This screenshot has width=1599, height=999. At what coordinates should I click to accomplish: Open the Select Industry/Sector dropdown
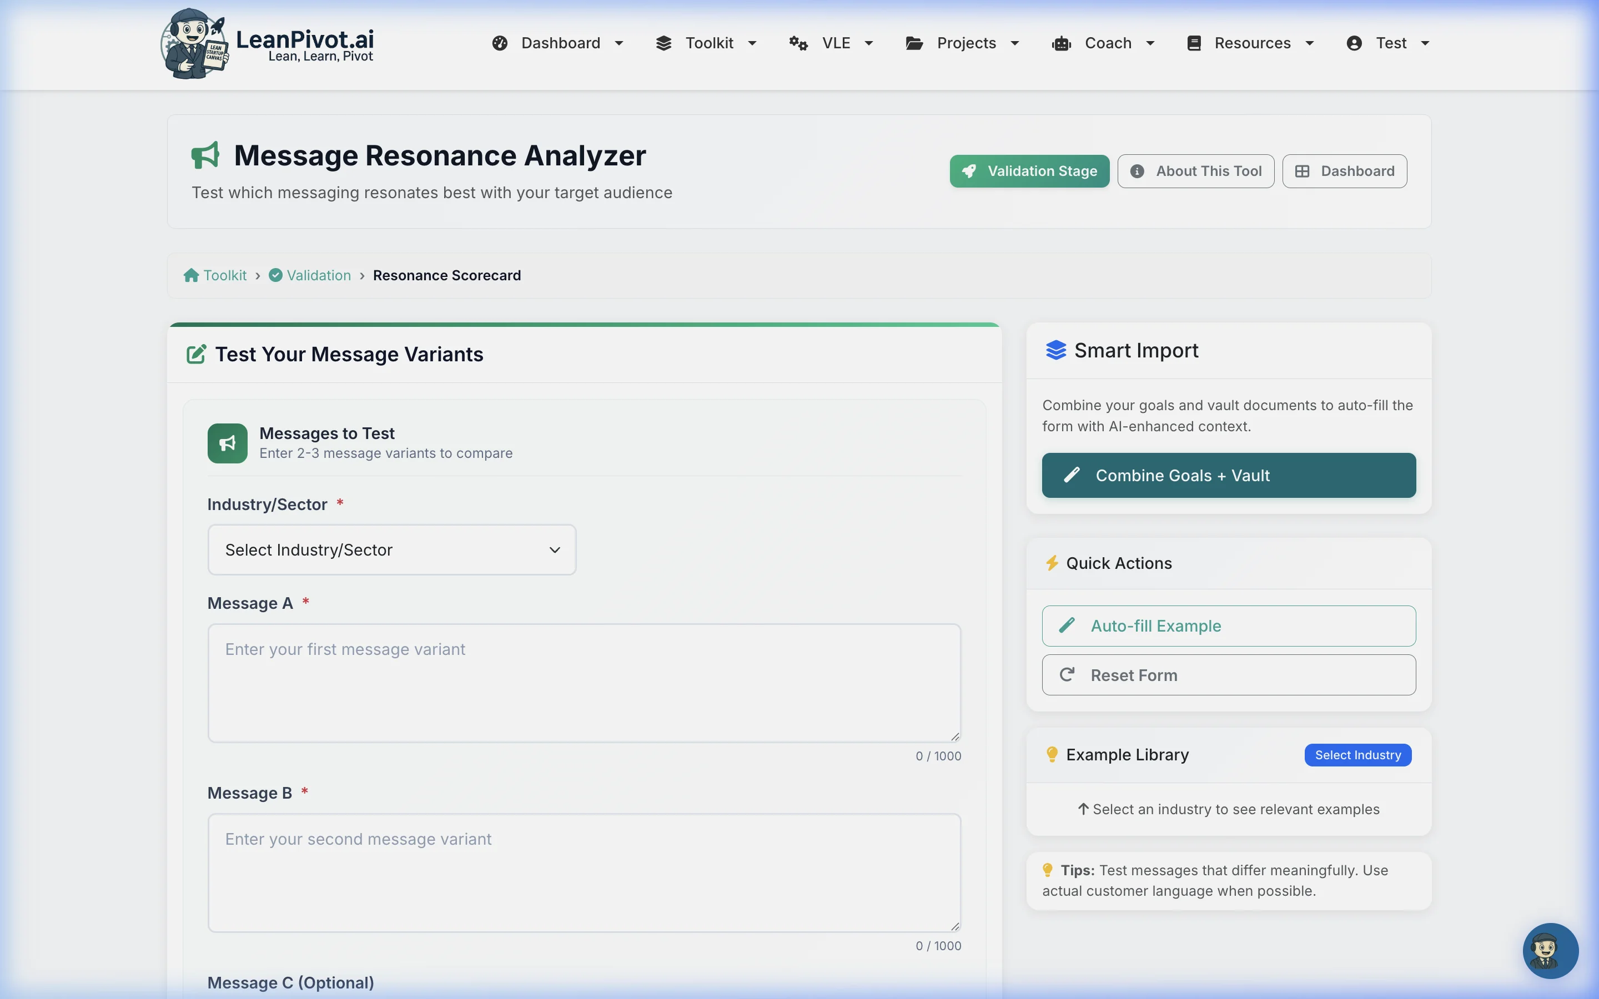tap(391, 549)
